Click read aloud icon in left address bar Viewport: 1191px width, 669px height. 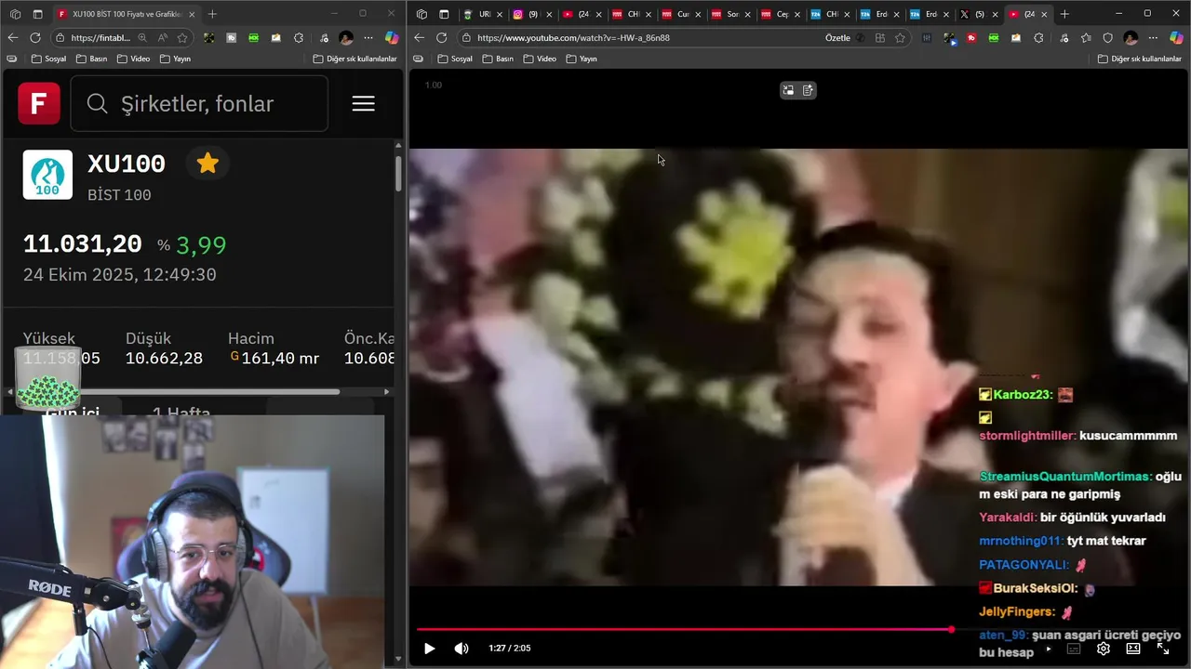click(163, 38)
